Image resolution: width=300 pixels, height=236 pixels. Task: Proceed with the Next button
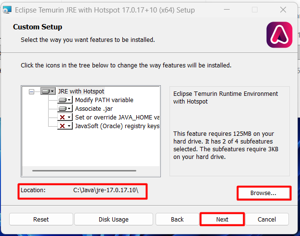(x=222, y=219)
